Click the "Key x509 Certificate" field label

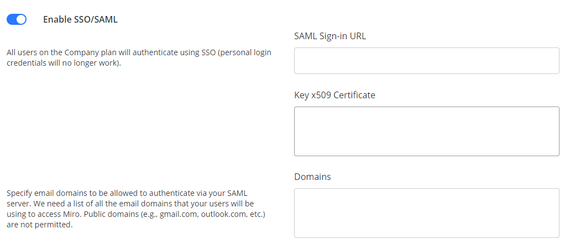coord(334,95)
